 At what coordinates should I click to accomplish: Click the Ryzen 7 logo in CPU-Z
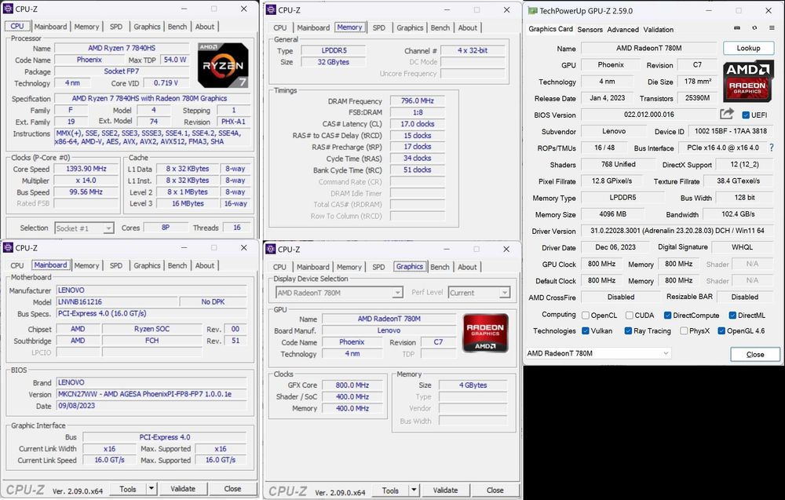tap(223, 64)
